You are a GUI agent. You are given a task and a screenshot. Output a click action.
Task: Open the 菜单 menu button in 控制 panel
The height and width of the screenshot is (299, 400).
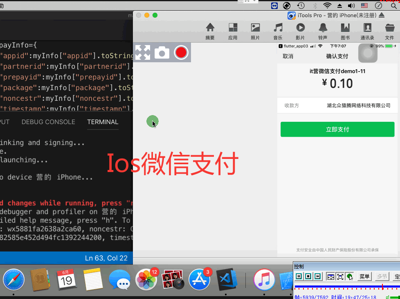click(x=364, y=276)
